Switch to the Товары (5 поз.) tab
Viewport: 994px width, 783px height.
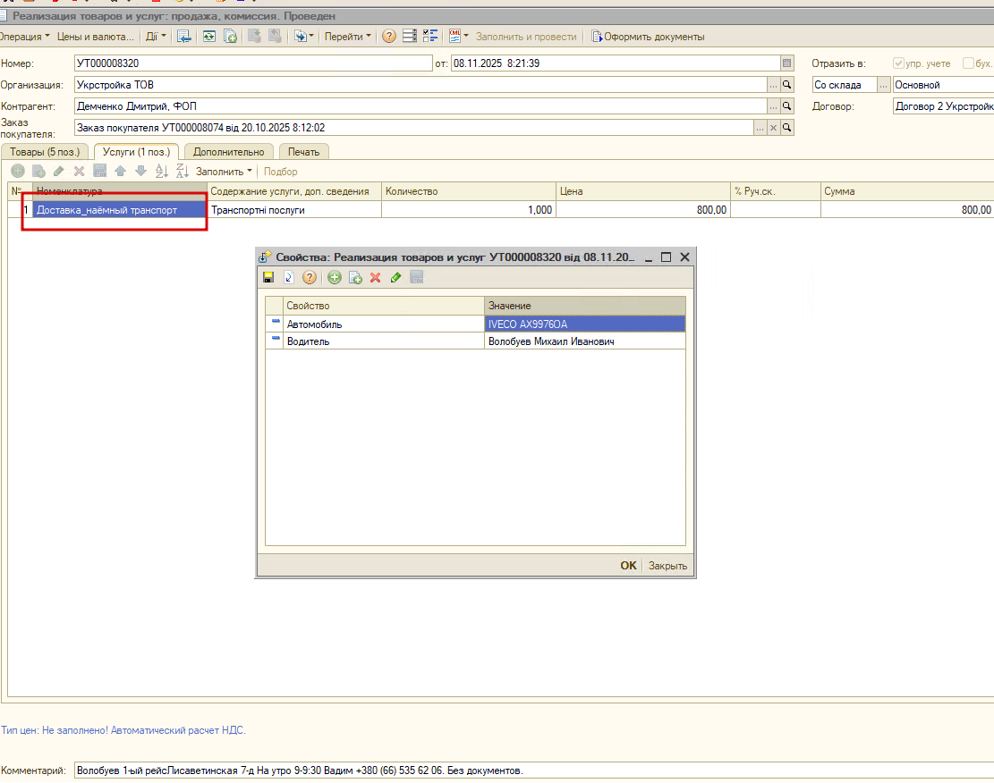45,152
